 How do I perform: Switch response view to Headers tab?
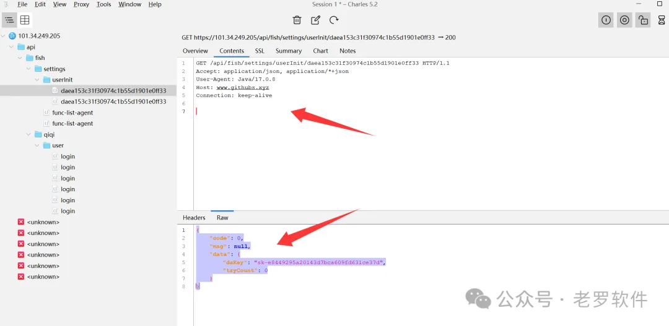pos(194,218)
